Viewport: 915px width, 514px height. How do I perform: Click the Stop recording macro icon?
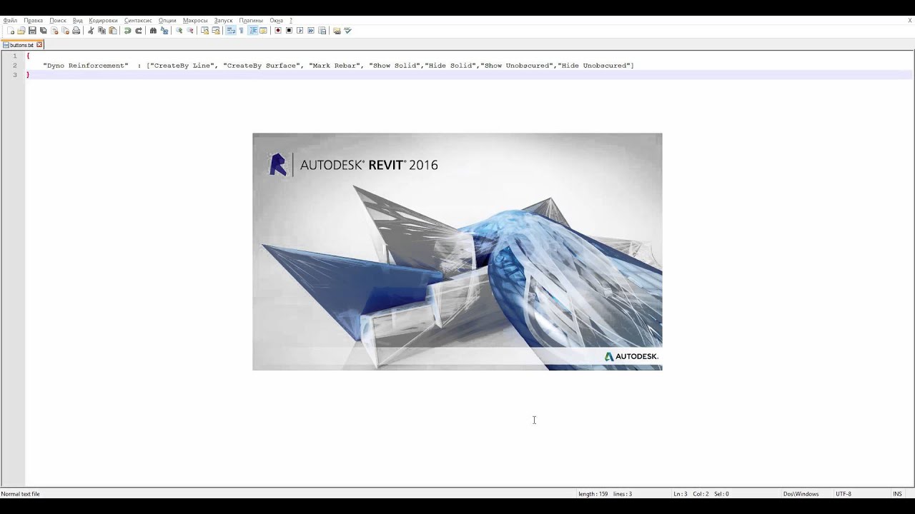pos(289,31)
